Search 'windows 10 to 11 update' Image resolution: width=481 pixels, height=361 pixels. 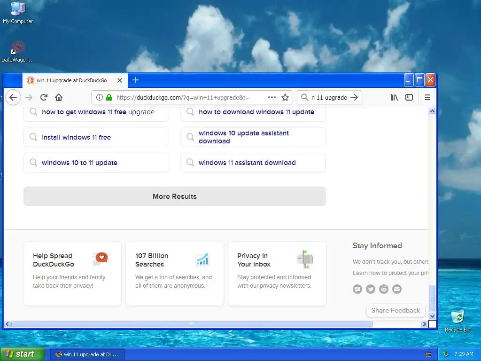point(96,163)
